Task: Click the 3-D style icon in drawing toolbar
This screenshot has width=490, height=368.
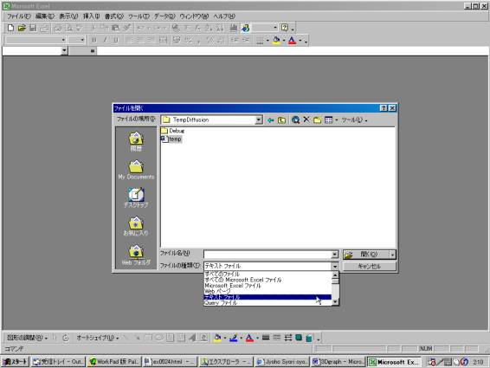Action: click(x=309, y=338)
